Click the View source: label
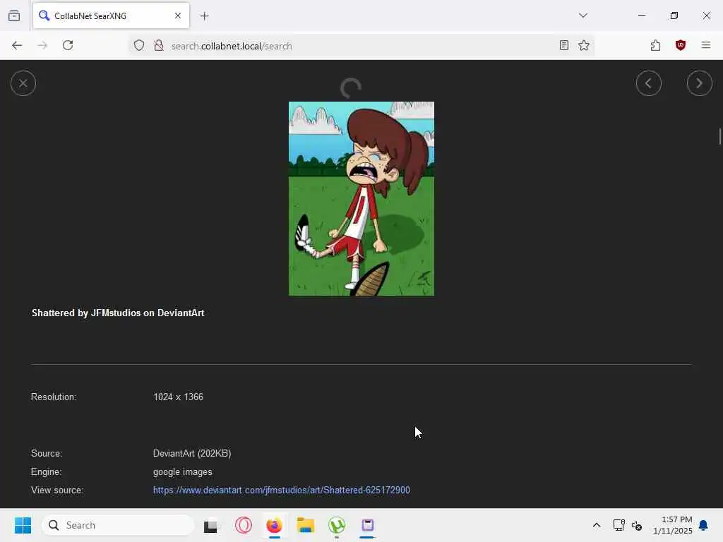 pyautogui.click(x=57, y=490)
